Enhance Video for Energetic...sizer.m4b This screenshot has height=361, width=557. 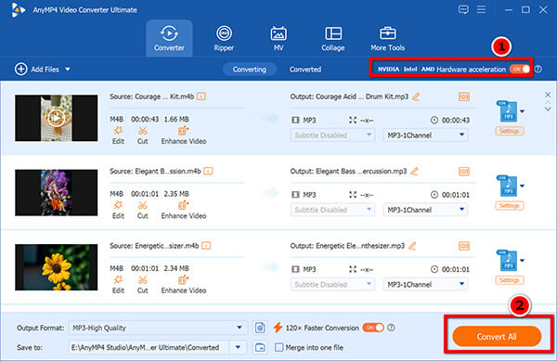click(184, 285)
